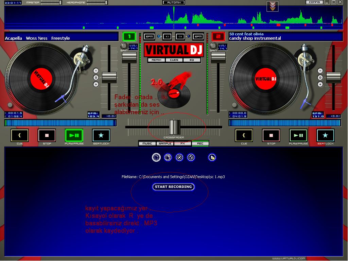
Task: Click the "Acapella Woss Ness Freestyle" track title
Action: tap(37, 38)
